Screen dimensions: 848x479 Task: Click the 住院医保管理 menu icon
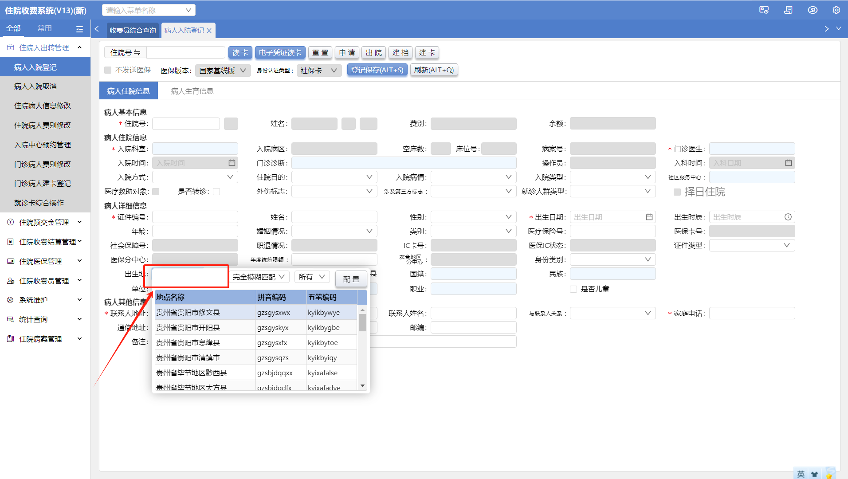coord(11,261)
